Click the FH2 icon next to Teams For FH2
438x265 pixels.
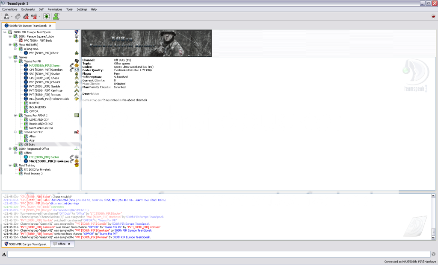click(x=77, y=132)
